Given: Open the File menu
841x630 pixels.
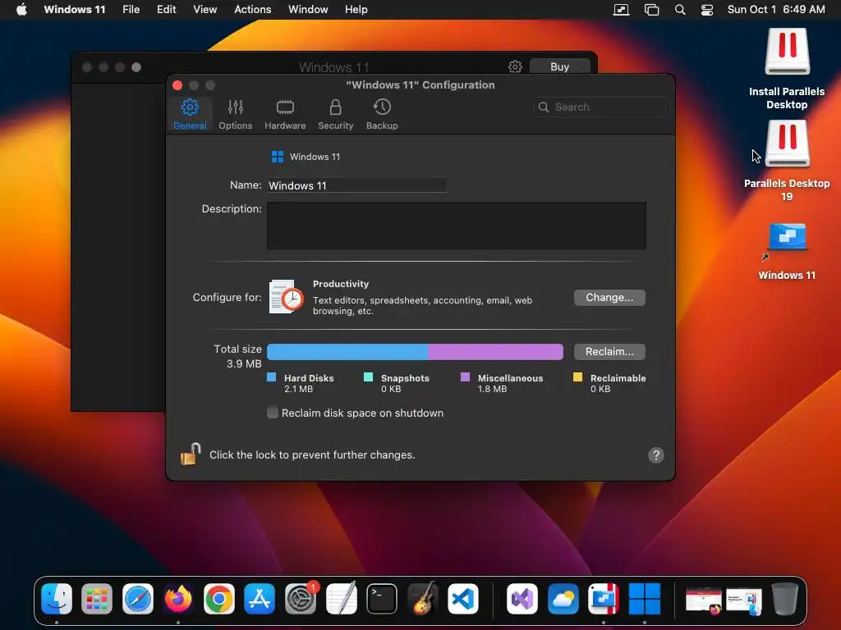Looking at the screenshot, I should (131, 10).
